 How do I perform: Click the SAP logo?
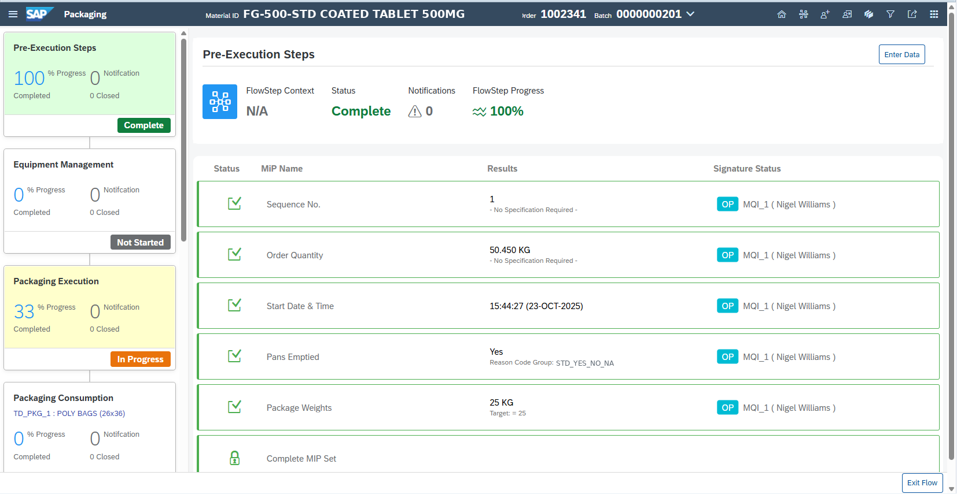coord(40,14)
